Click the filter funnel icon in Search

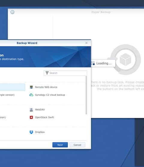(47, 73)
